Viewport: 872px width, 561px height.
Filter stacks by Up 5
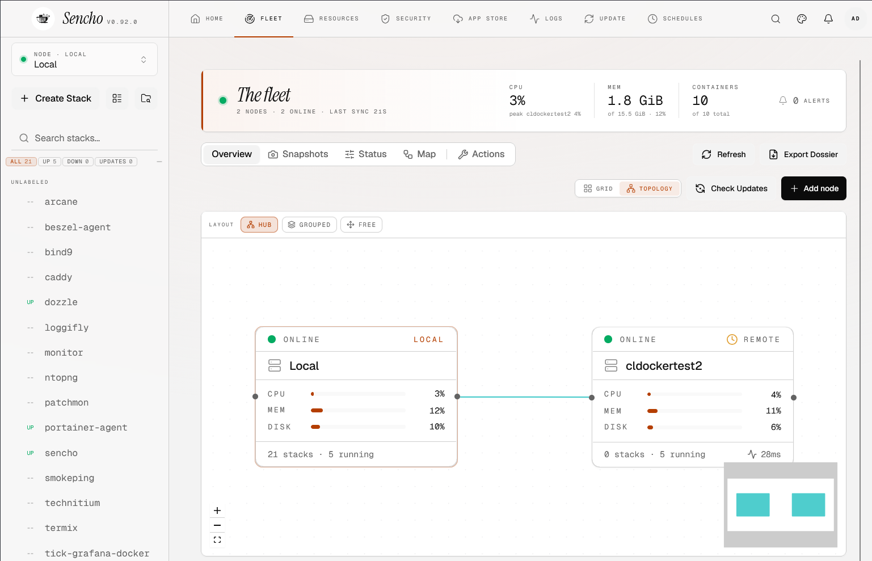click(49, 162)
